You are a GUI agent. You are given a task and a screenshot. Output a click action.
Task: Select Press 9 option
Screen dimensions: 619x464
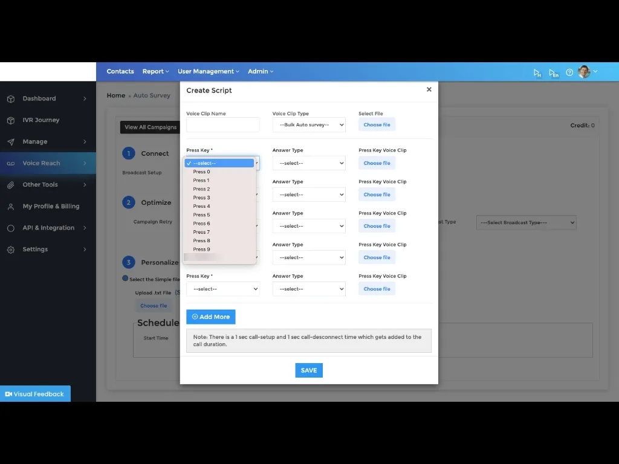(x=219, y=250)
